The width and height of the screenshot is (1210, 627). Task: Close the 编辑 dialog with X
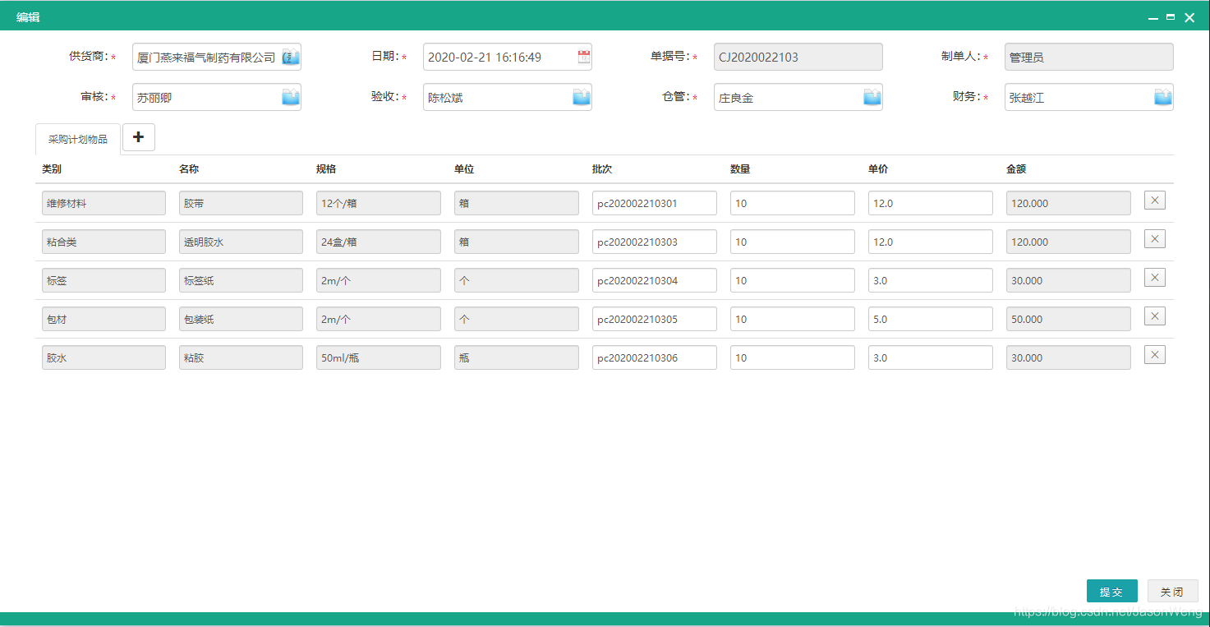point(1189,17)
